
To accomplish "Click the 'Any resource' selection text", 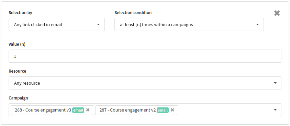I will (27, 83).
